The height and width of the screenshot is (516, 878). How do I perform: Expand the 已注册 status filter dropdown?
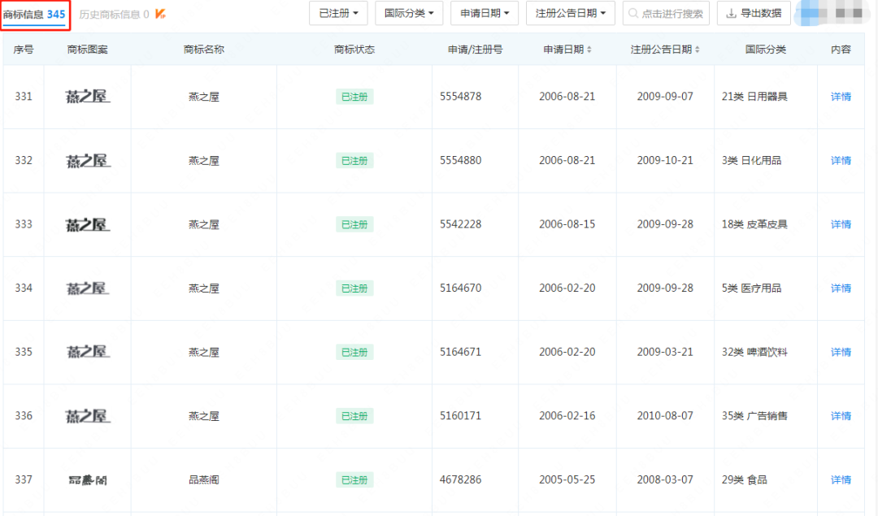click(x=338, y=13)
